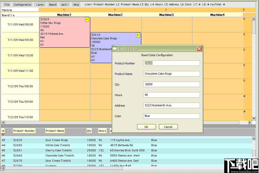259x173 pixels.
Task: Click the Product-Name column header
Action: coord(55,131)
